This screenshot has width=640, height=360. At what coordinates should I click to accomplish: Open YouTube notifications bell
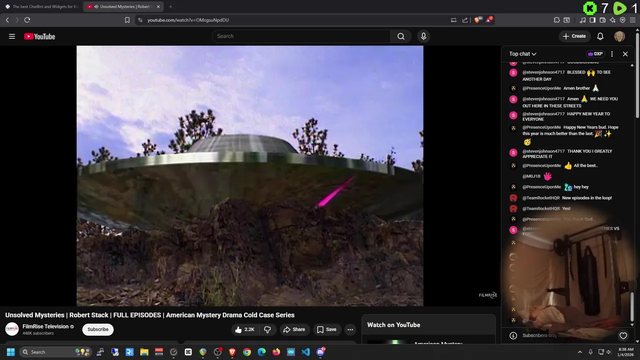(x=600, y=36)
